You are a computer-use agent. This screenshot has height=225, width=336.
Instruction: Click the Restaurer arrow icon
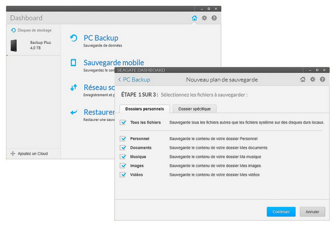click(x=74, y=112)
